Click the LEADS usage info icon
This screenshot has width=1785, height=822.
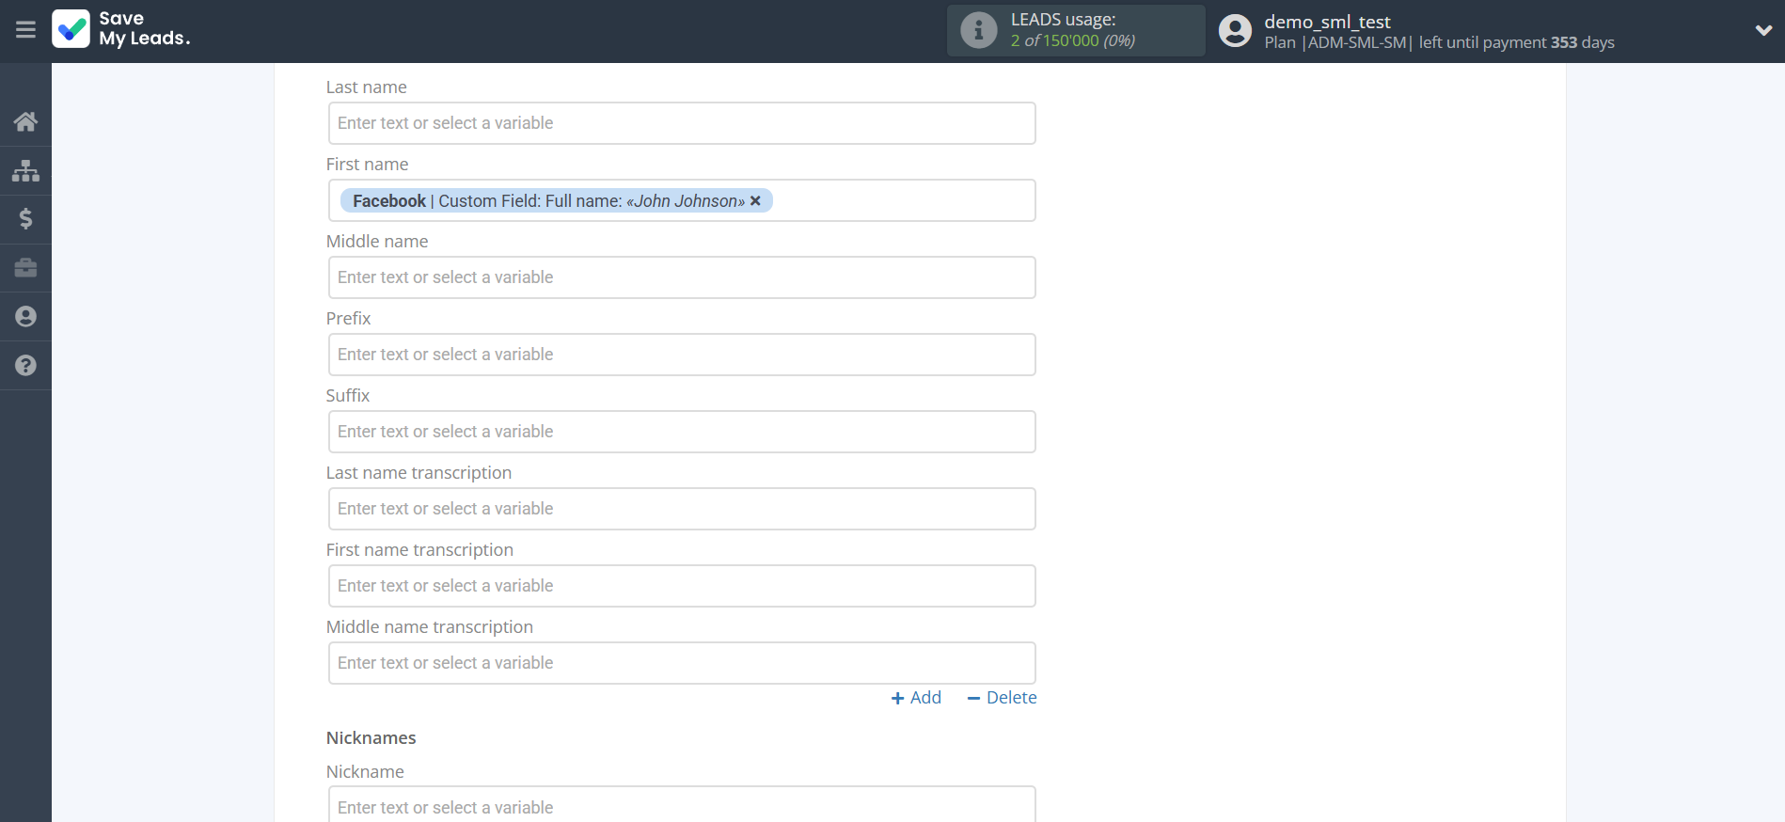pyautogui.click(x=978, y=30)
